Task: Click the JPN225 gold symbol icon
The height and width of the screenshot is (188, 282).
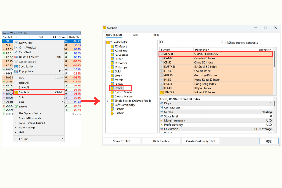Action: click(x=162, y=92)
